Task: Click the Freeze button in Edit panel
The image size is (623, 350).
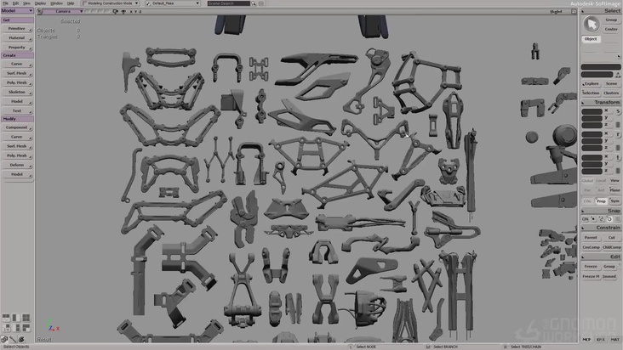Action: 591,266
